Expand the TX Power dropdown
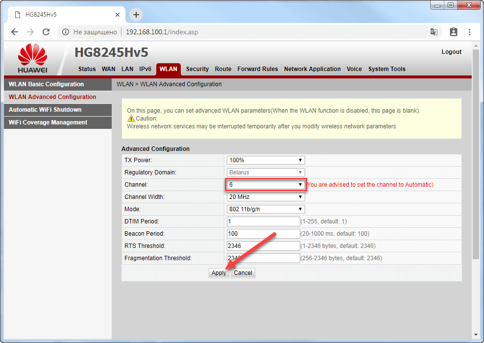Image resolution: width=484 pixels, height=343 pixels. [x=266, y=160]
